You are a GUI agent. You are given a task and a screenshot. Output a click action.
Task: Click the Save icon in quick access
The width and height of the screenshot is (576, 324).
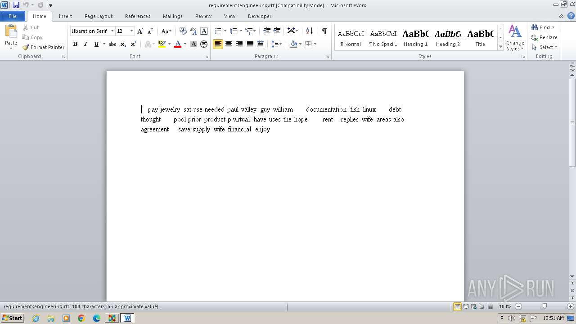coord(16,5)
